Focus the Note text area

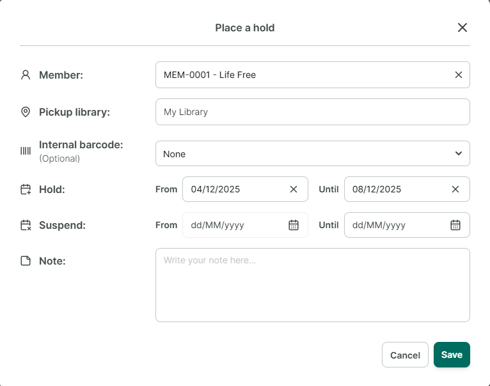(313, 285)
